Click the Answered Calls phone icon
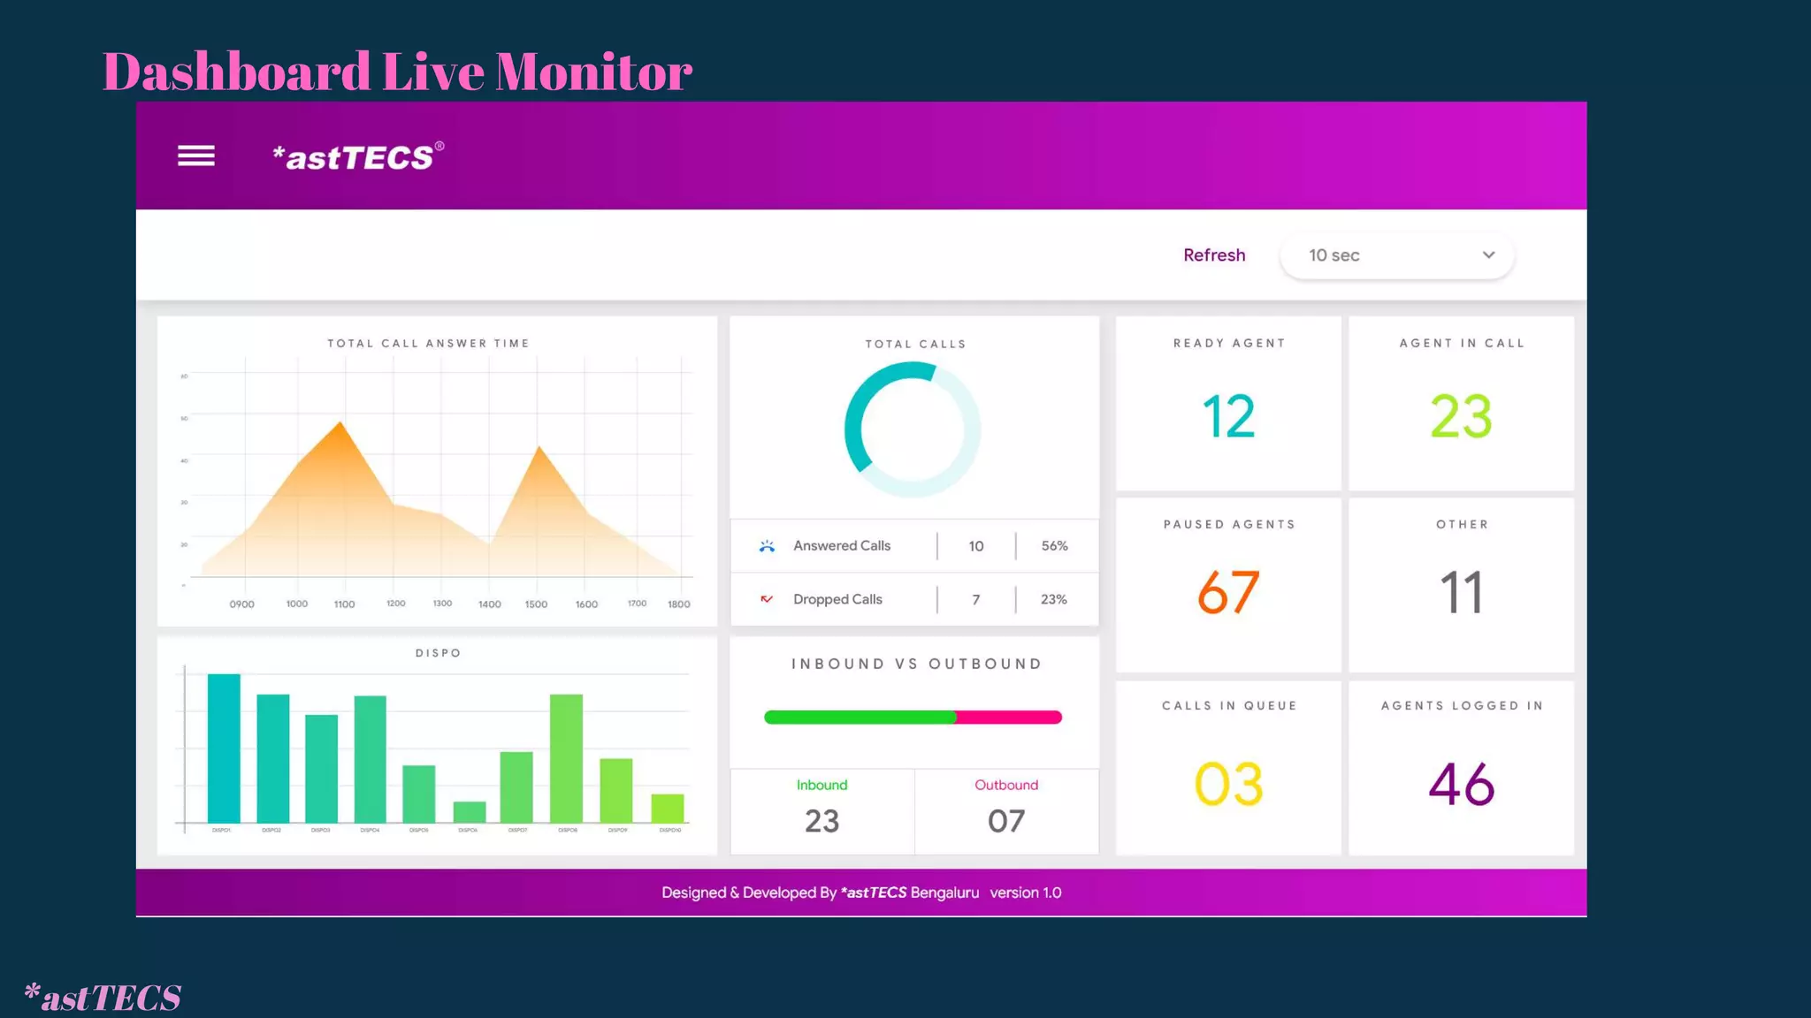This screenshot has height=1018, width=1811. 767,546
